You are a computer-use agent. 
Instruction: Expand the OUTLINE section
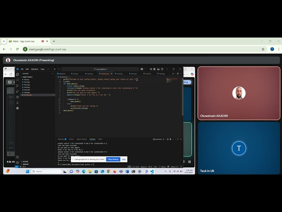point(25,162)
